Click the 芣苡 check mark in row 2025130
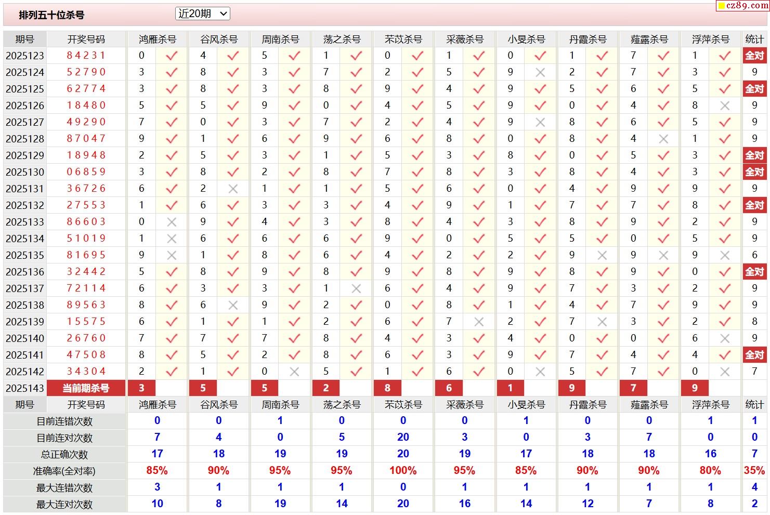This screenshot has height=515, width=770. point(417,172)
